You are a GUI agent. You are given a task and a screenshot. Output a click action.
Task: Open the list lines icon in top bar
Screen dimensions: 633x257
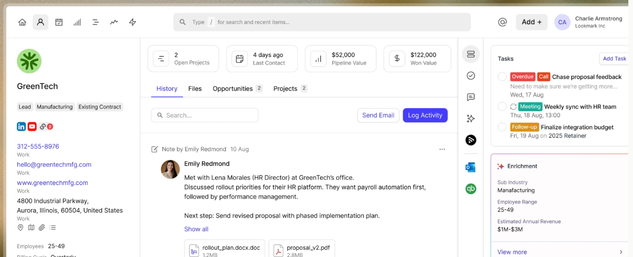pyautogui.click(x=96, y=22)
